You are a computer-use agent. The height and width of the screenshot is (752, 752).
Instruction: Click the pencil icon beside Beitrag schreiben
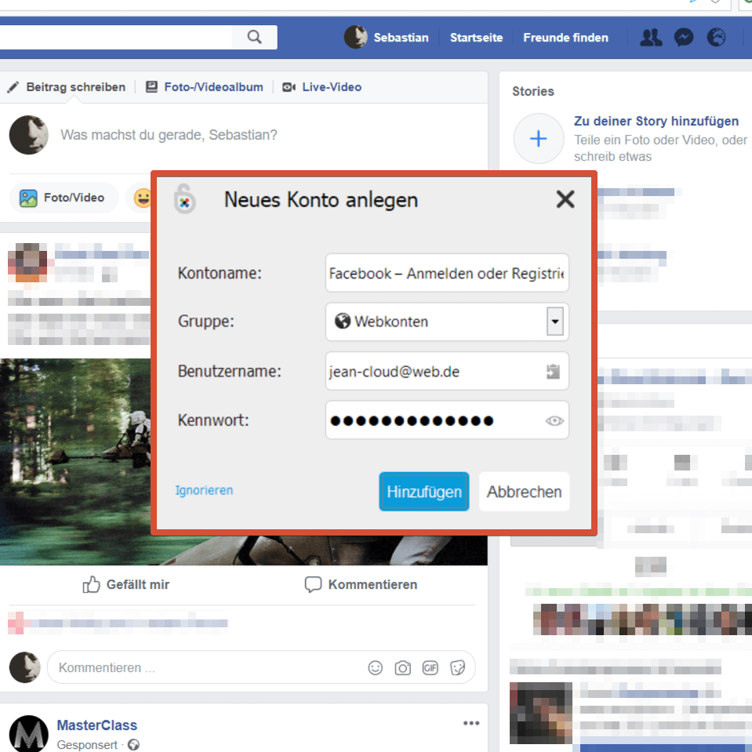[13, 87]
